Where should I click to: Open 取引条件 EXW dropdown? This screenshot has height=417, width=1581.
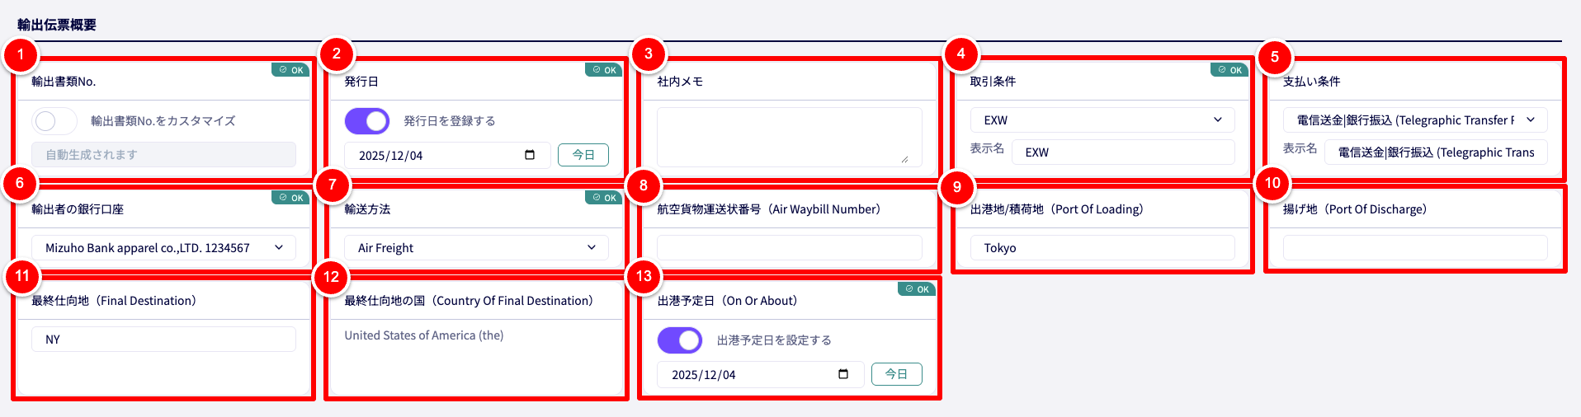click(x=1102, y=120)
